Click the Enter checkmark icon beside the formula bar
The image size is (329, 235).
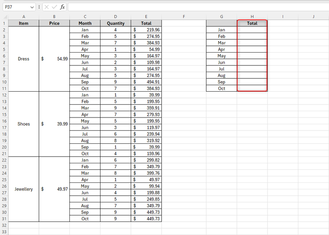pos(54,7)
